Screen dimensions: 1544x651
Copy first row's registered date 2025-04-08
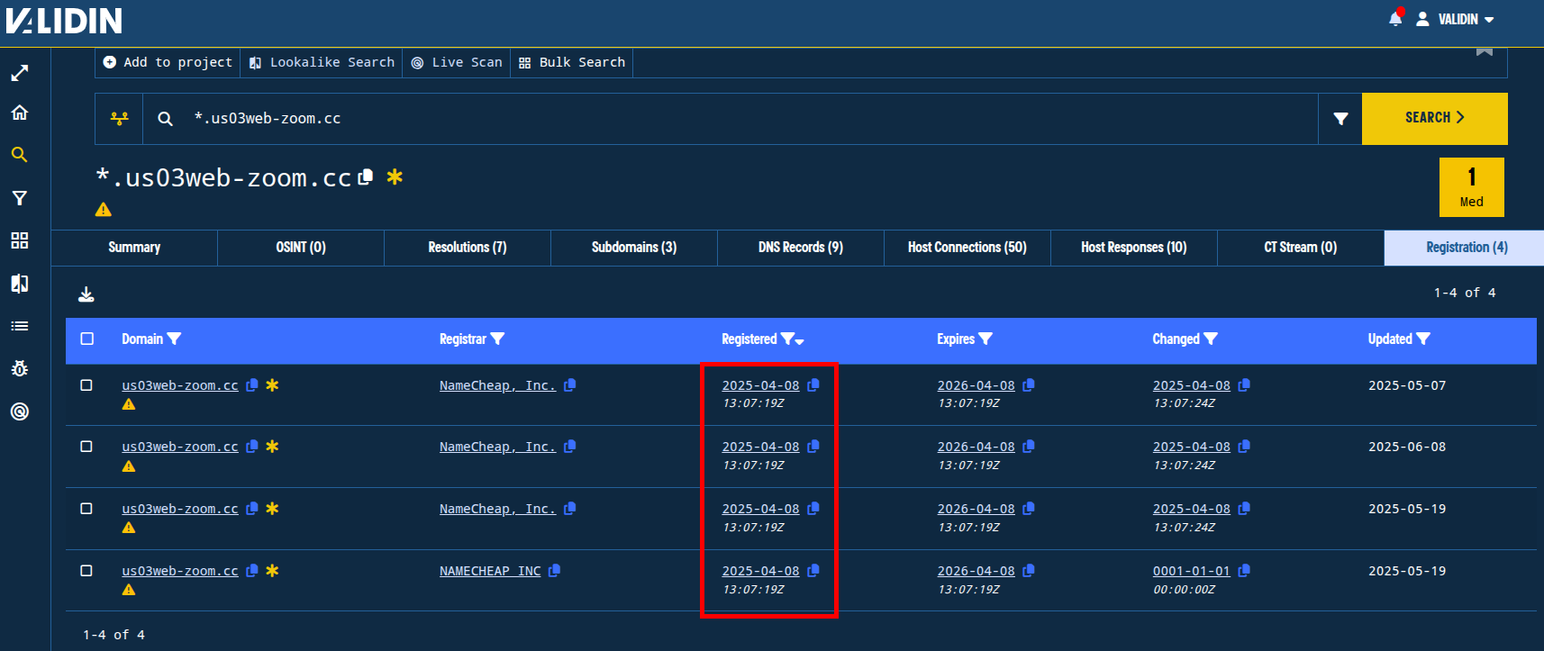(x=813, y=385)
